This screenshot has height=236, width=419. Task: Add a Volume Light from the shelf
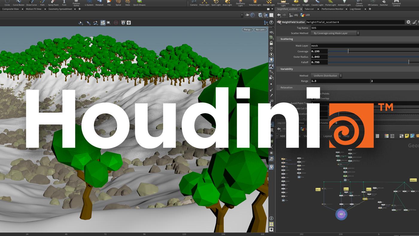point(255,3)
